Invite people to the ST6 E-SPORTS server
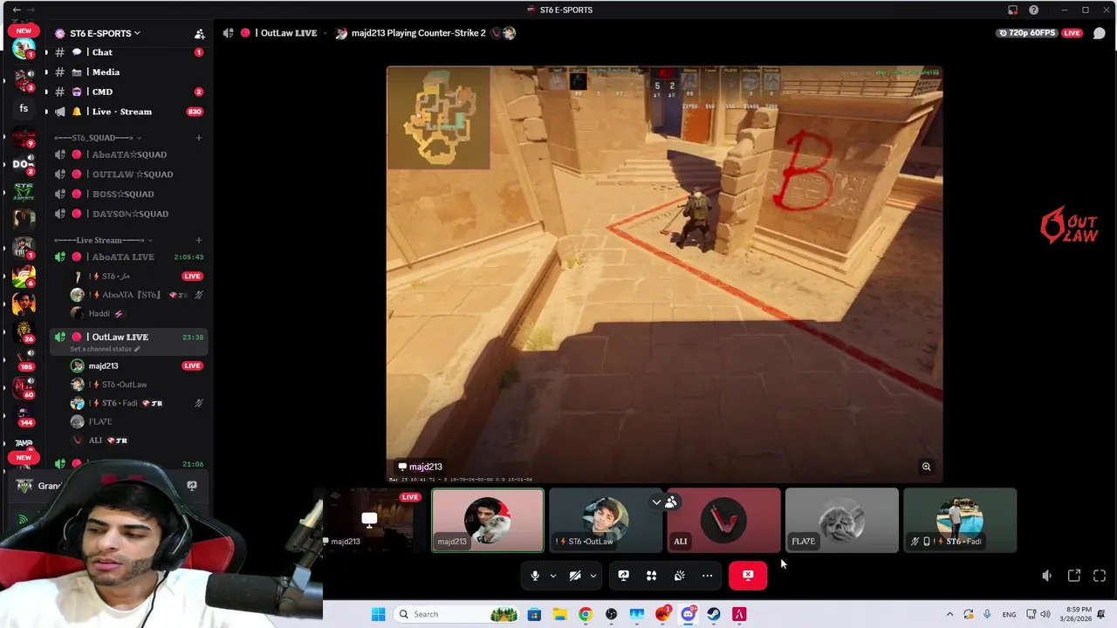Viewport: 1117px width, 628px height. coord(199,33)
